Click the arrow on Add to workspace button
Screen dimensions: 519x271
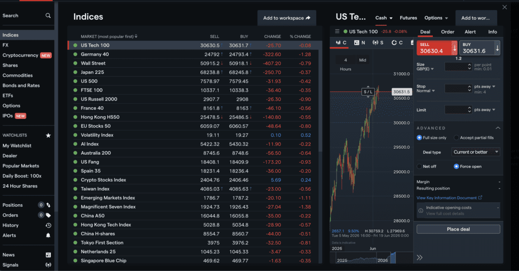click(308, 18)
